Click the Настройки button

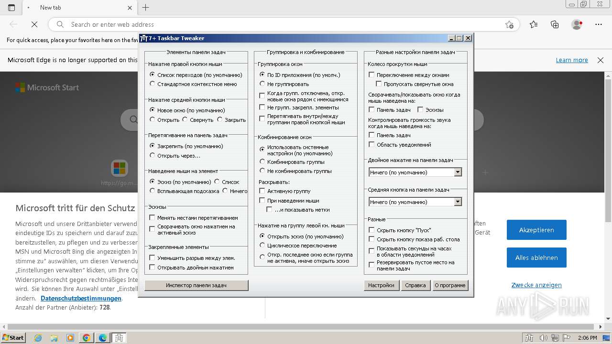(381, 285)
